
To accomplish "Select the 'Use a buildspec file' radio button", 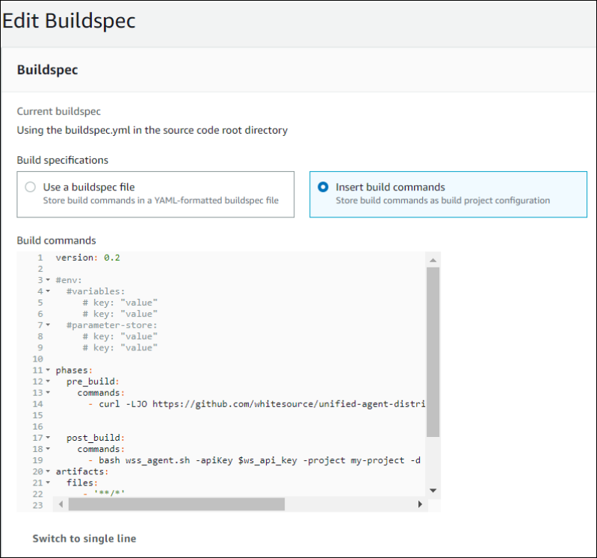I will tap(30, 187).
